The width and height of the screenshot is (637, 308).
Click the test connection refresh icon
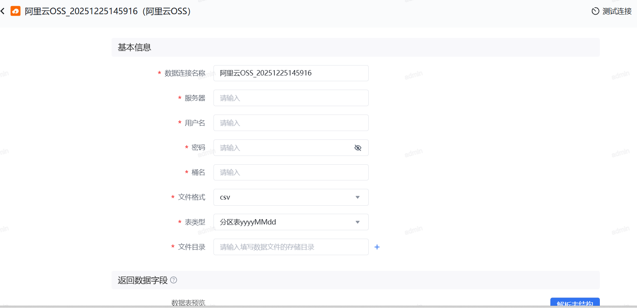(595, 11)
